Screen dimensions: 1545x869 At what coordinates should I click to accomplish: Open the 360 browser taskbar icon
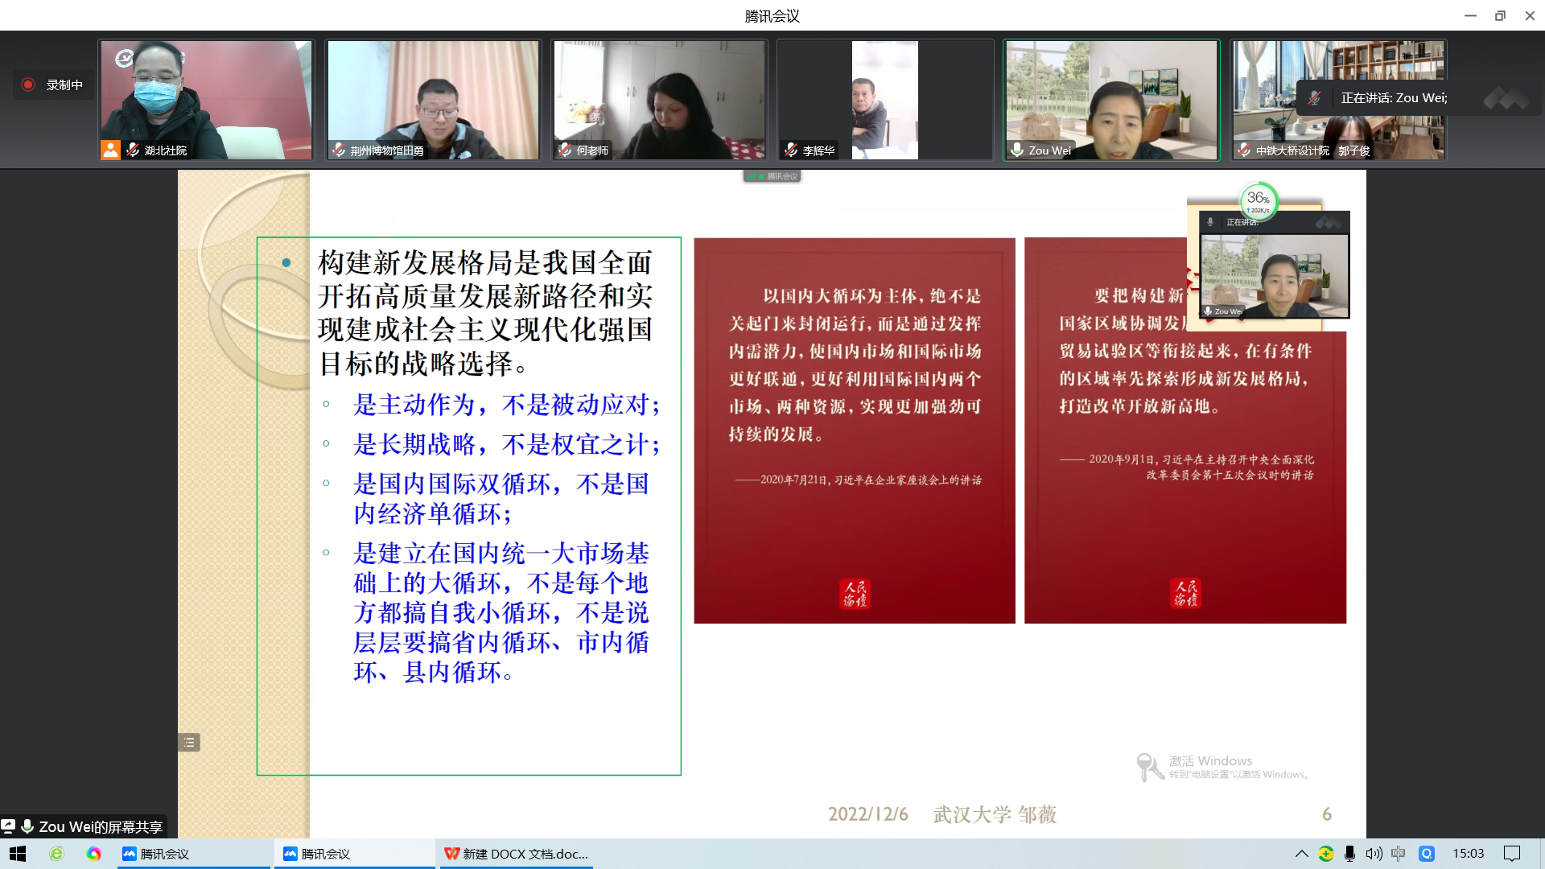[x=56, y=854]
